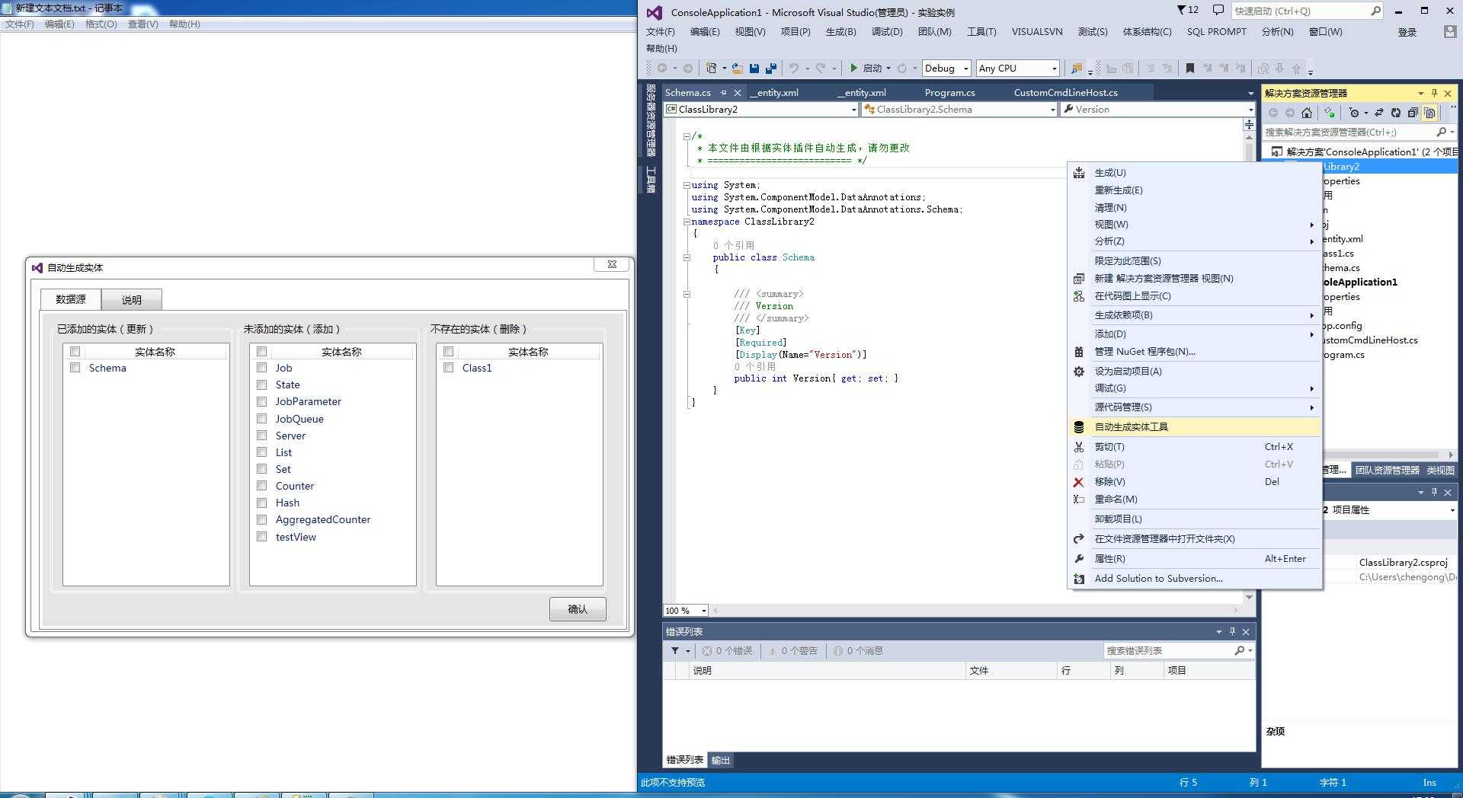The width and height of the screenshot is (1463, 798).
Task: Click the New Project icon in toolbar
Action: coord(712,69)
